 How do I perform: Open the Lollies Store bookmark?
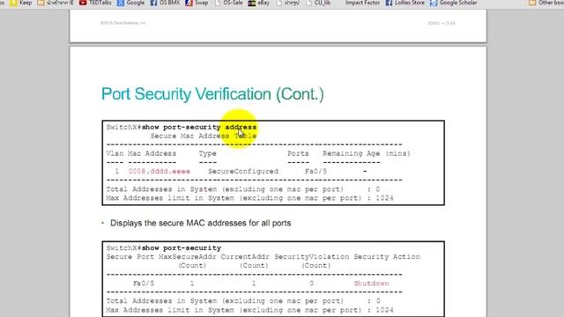click(405, 3)
